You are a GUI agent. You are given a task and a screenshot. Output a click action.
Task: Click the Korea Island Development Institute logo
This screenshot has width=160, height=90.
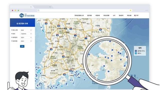point(27,15)
